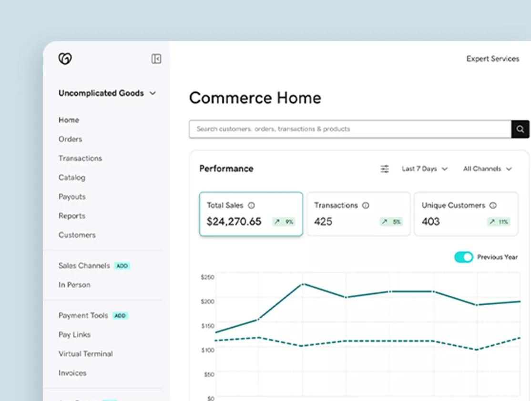Open the All Channels dropdown
This screenshot has width=531, height=401.
(487, 169)
